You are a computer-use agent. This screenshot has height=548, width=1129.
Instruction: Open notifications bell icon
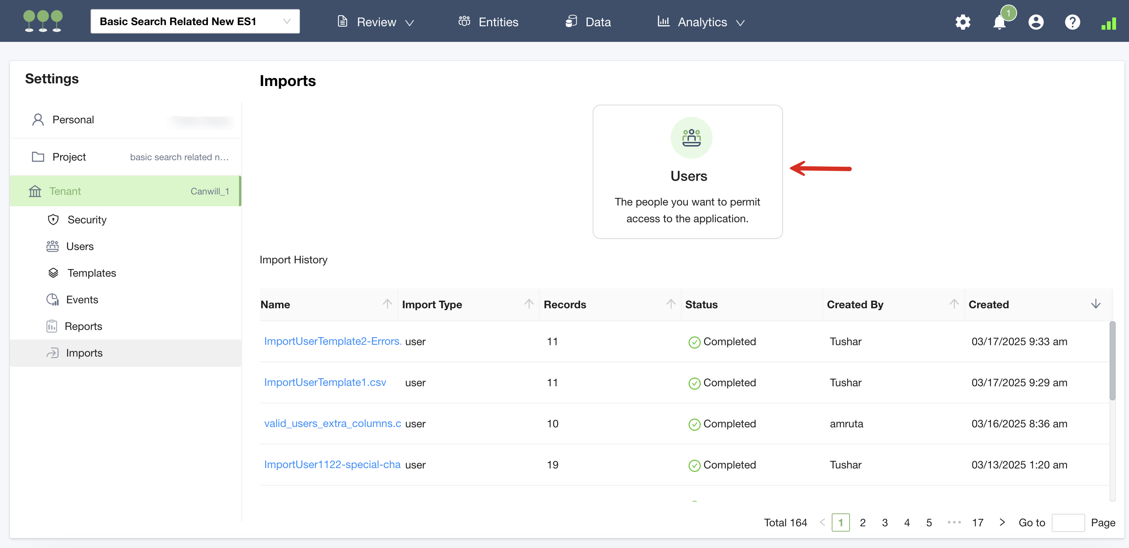click(999, 22)
